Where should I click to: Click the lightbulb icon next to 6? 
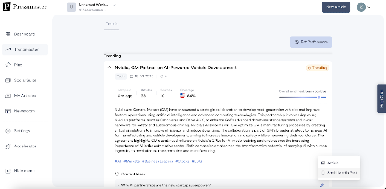point(162,76)
